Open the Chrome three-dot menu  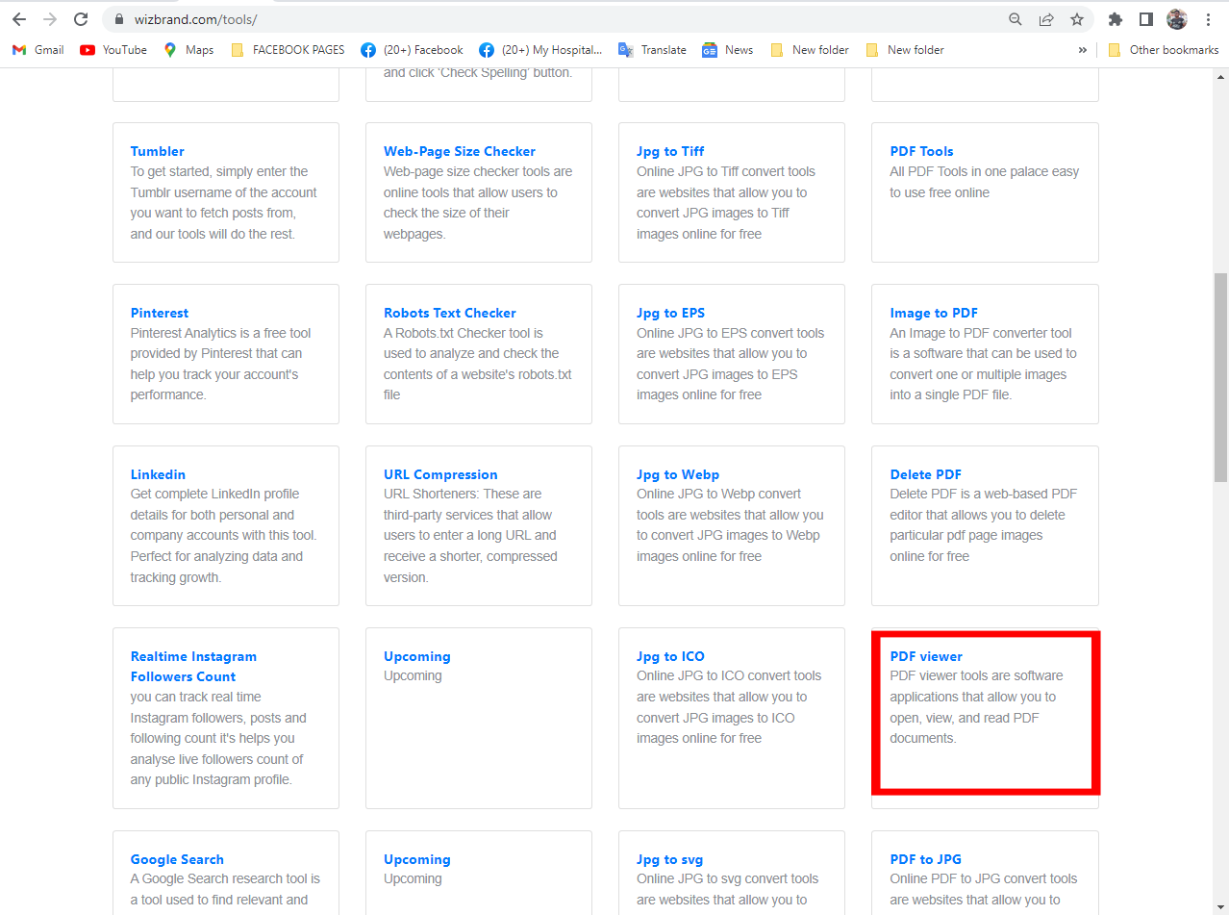(1208, 19)
